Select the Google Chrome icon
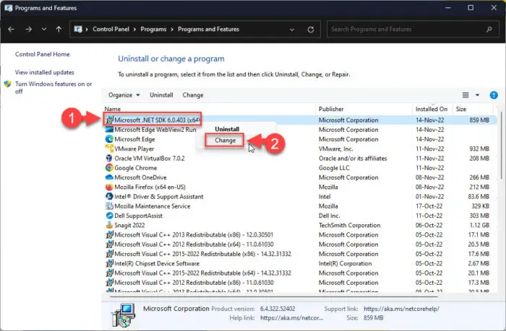 click(x=109, y=168)
